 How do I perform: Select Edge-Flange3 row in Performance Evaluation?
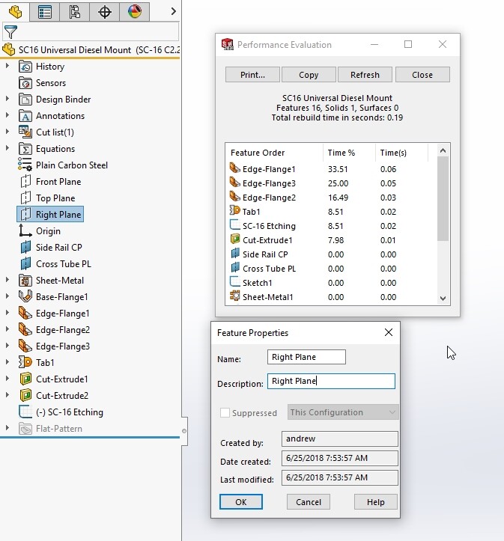coord(332,183)
